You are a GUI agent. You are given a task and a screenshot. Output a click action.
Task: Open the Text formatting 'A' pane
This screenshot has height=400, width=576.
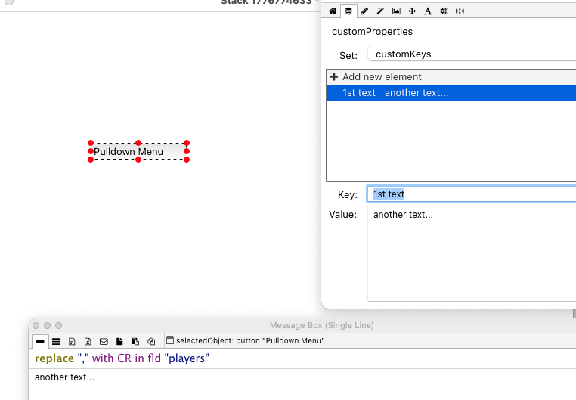(428, 11)
